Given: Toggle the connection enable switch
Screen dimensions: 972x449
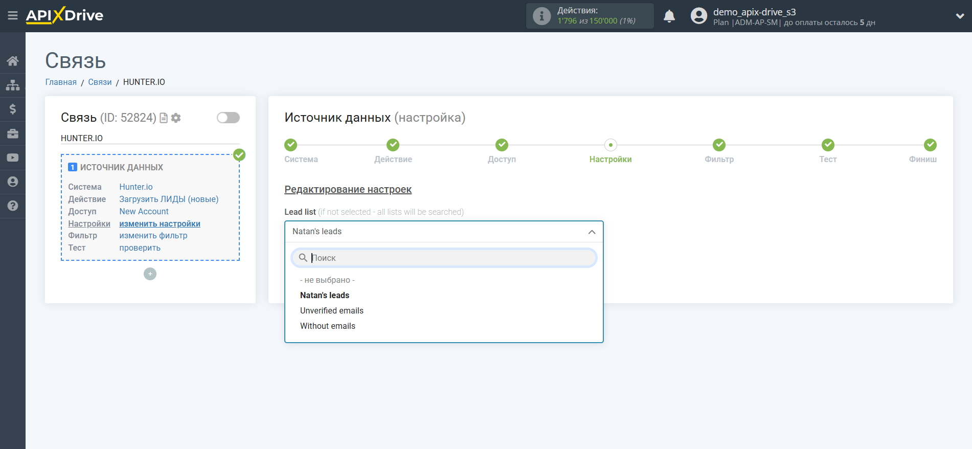Looking at the screenshot, I should (x=228, y=118).
